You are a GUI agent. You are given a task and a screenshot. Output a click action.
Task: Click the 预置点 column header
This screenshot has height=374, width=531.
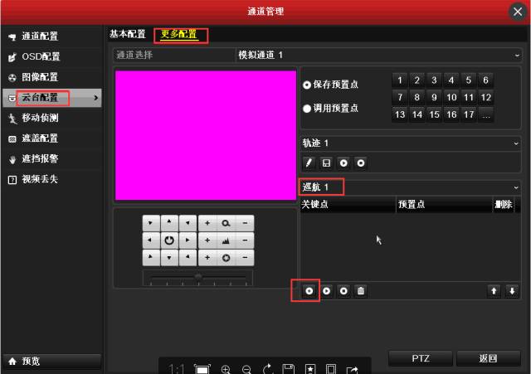[444, 205]
